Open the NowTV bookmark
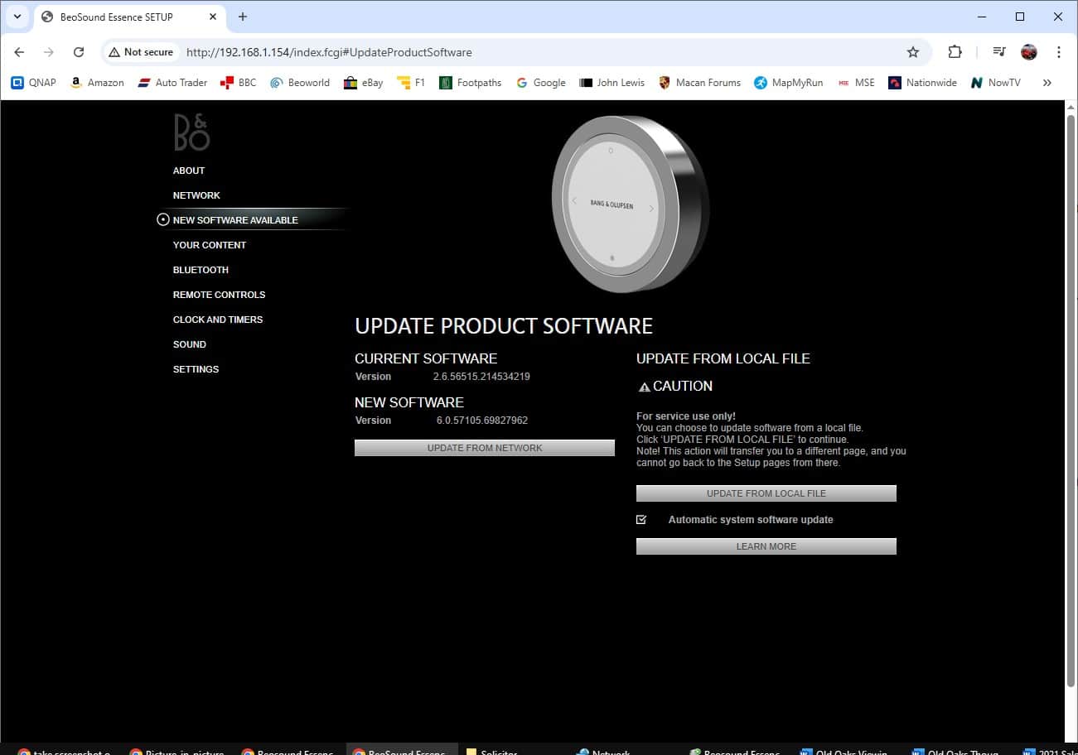Screen dimensions: 1078x755 [x=995, y=83]
